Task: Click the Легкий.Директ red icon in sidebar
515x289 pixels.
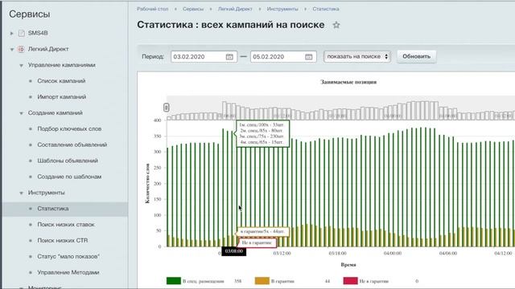Action: pyautogui.click(x=21, y=49)
